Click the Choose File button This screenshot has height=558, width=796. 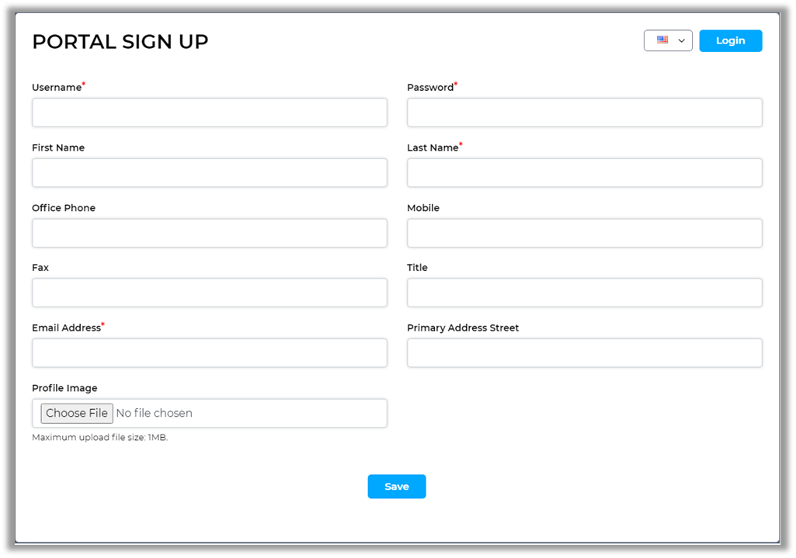[x=77, y=413]
